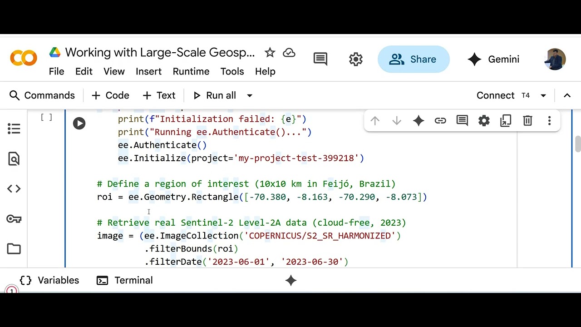Move cell down arrow
This screenshot has height=327, width=581.
coord(397,121)
